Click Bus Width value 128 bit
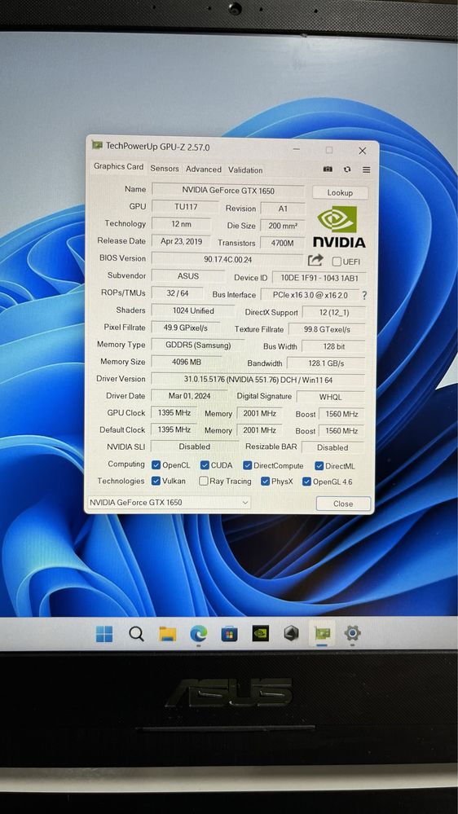The width and height of the screenshot is (458, 814). click(x=333, y=346)
